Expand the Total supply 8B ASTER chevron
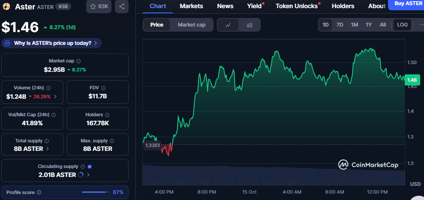 47,149
